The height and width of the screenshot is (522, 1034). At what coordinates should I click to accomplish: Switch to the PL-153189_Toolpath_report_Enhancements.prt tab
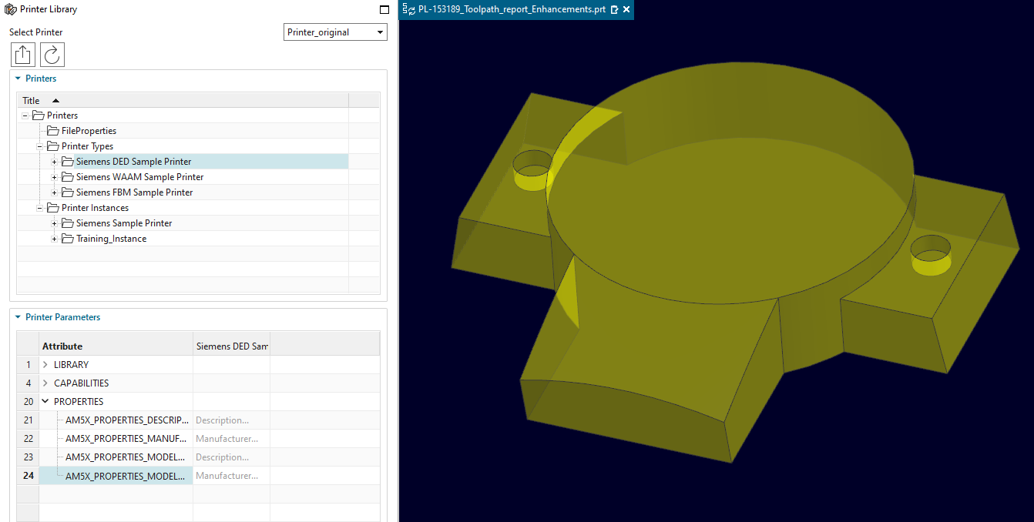509,9
